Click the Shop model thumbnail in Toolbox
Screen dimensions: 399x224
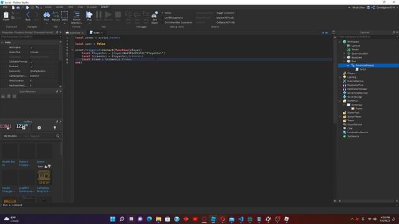coord(44,177)
